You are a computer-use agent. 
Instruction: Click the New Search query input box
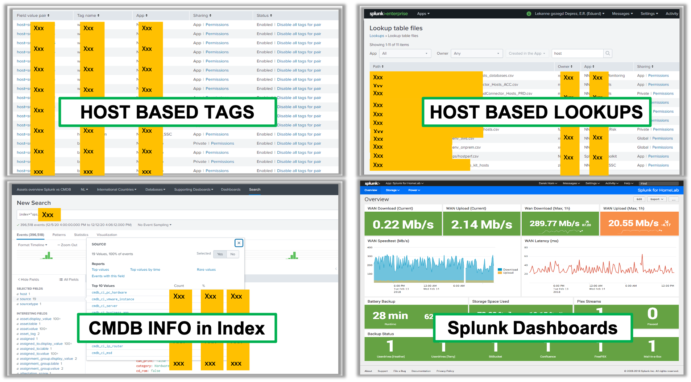click(177, 215)
